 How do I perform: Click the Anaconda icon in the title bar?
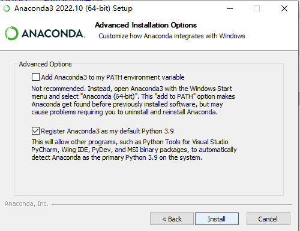pos(7,8)
